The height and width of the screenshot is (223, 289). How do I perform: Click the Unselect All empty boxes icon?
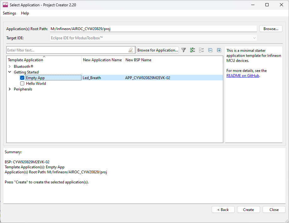point(201,50)
